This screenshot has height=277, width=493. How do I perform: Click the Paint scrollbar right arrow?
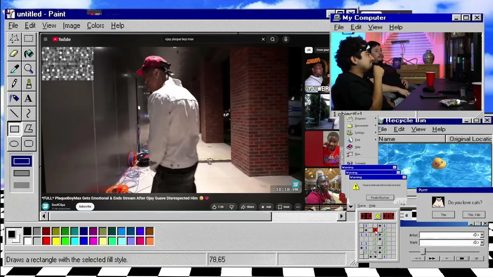pos(341,217)
